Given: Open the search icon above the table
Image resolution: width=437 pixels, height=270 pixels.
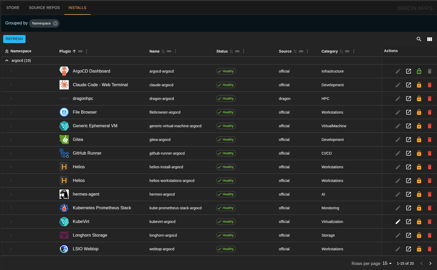Looking at the screenshot, I should [x=419, y=39].
